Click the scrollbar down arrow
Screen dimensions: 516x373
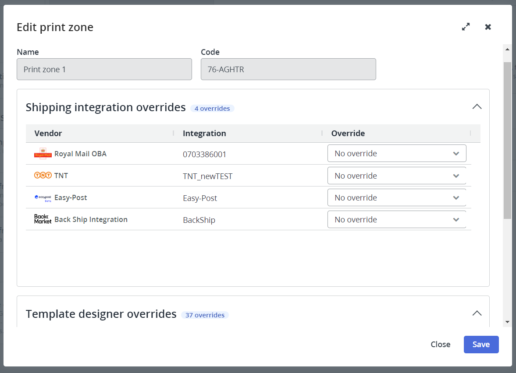[x=507, y=322]
